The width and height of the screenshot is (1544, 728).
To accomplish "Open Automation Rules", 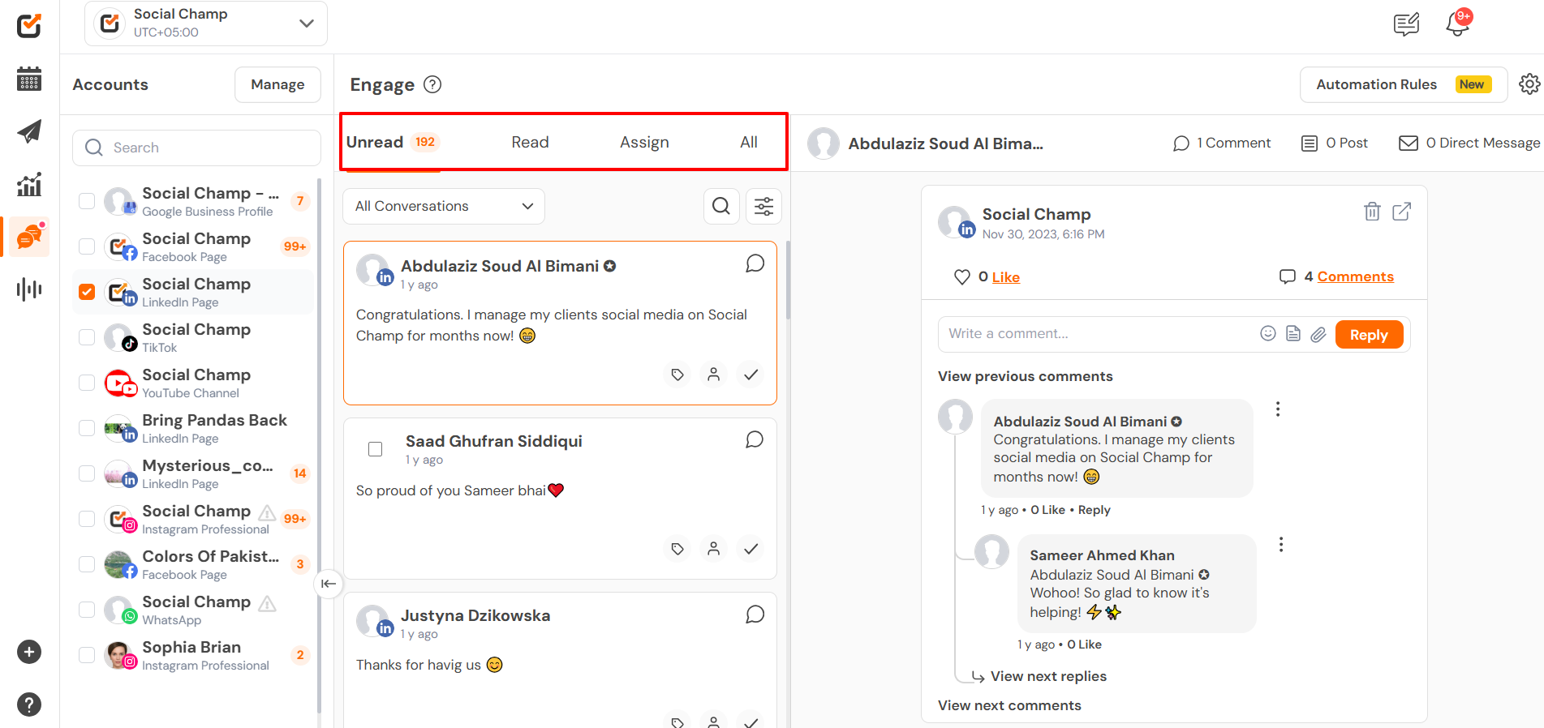I will (x=1404, y=84).
